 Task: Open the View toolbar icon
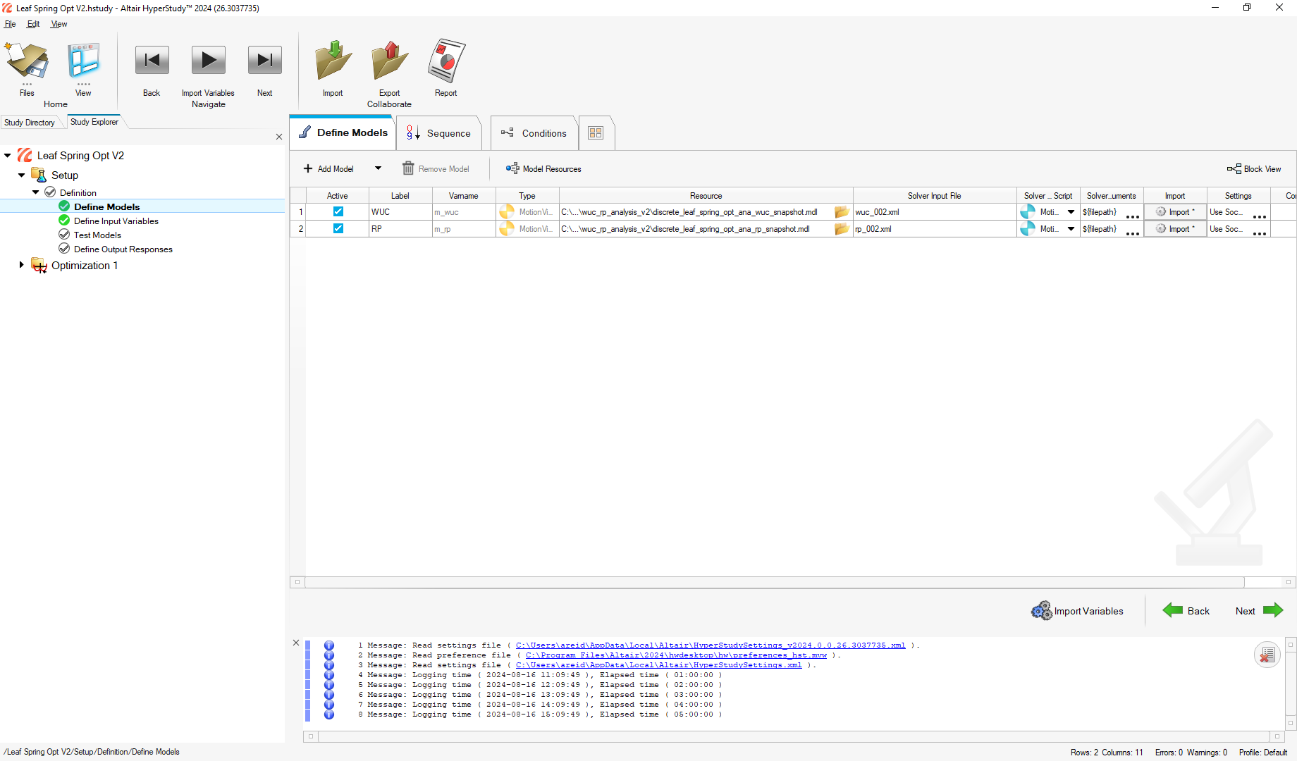[83, 61]
